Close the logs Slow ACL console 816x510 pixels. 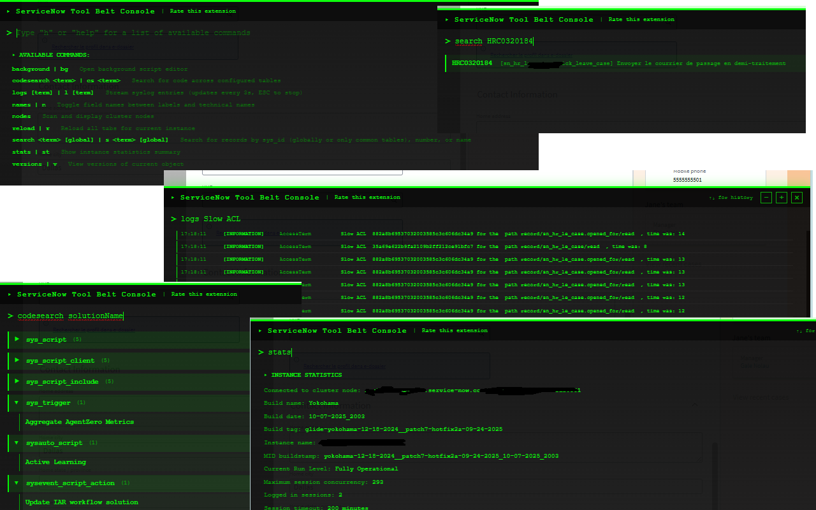tap(797, 198)
